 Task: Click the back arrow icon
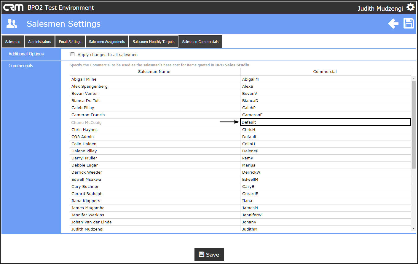tap(393, 23)
